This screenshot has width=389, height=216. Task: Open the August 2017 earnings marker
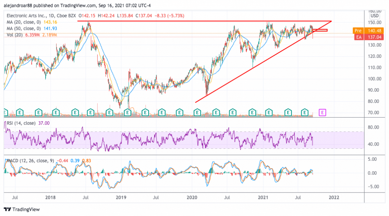point(20,113)
